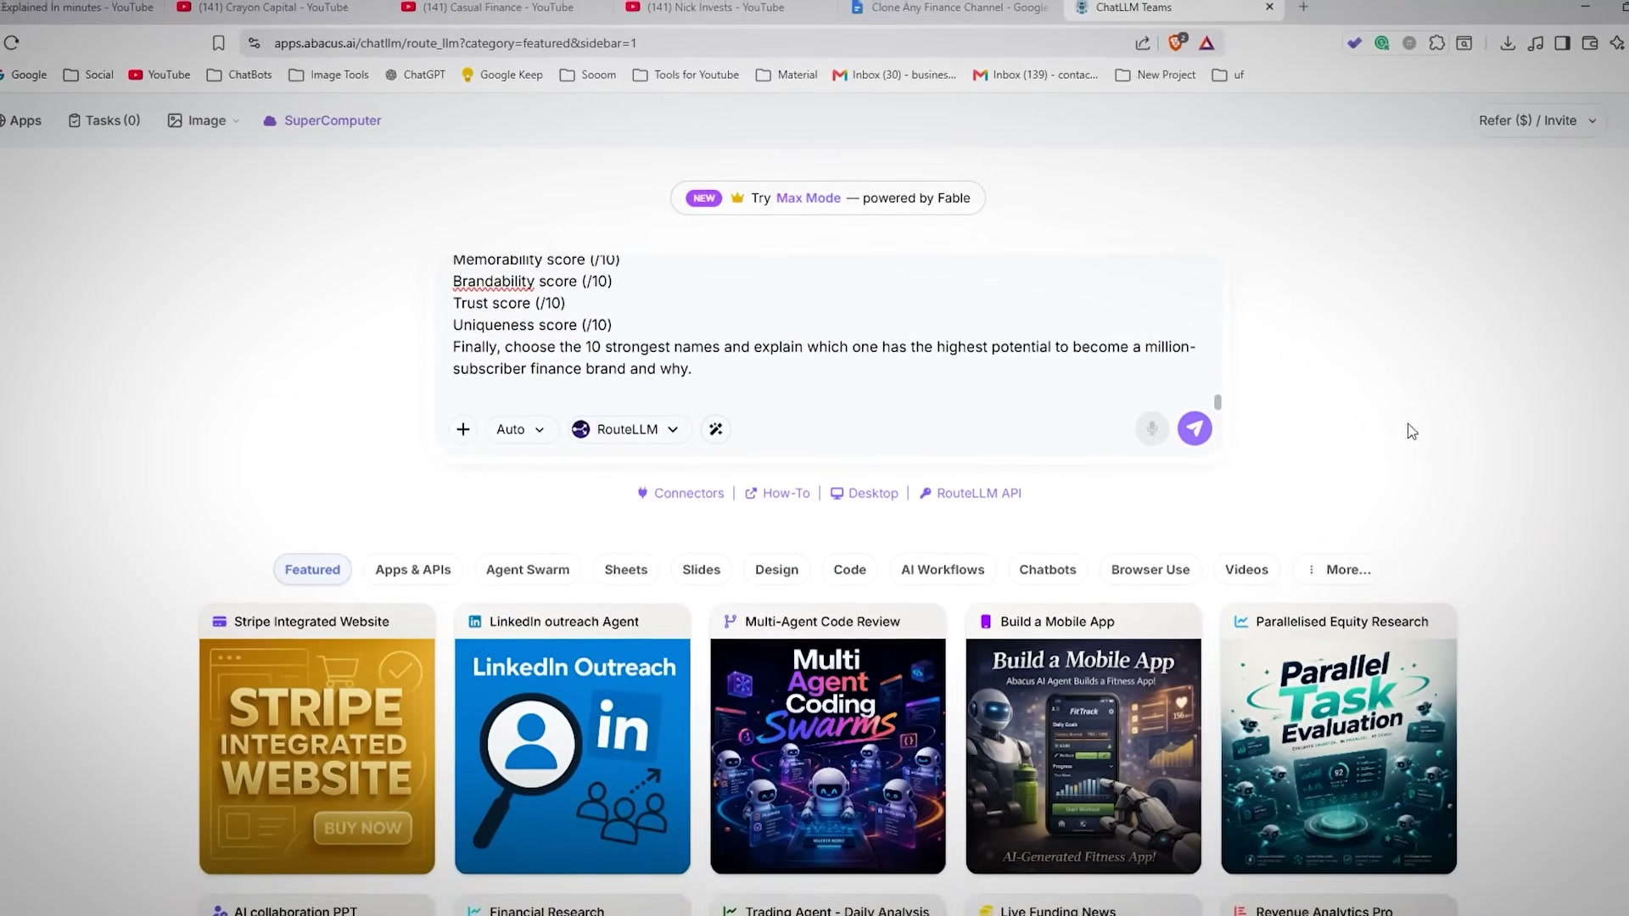Select the Apps & APIs category tab
1629x916 pixels.
[413, 570]
